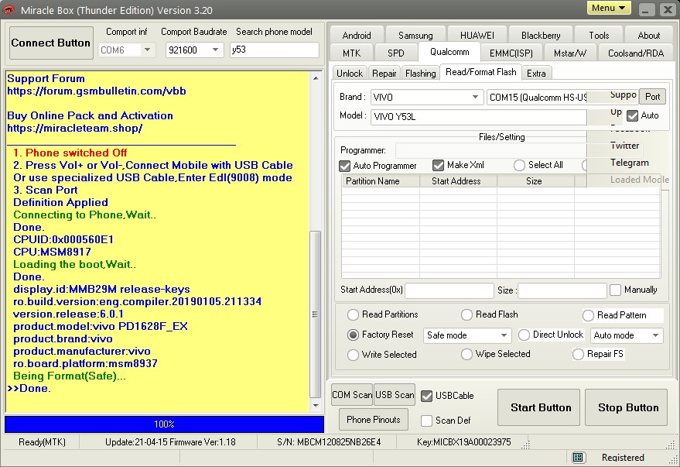Click the Programmer file field
Viewport: 680px width, 467px height.
(x=490, y=150)
